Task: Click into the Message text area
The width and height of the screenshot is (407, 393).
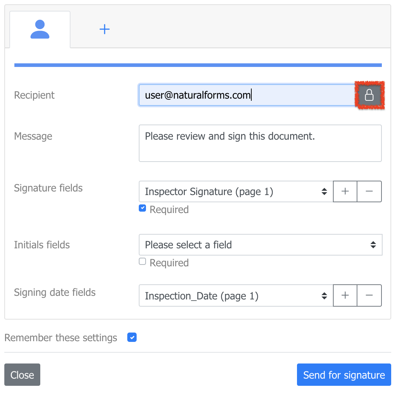Action: pos(260,143)
